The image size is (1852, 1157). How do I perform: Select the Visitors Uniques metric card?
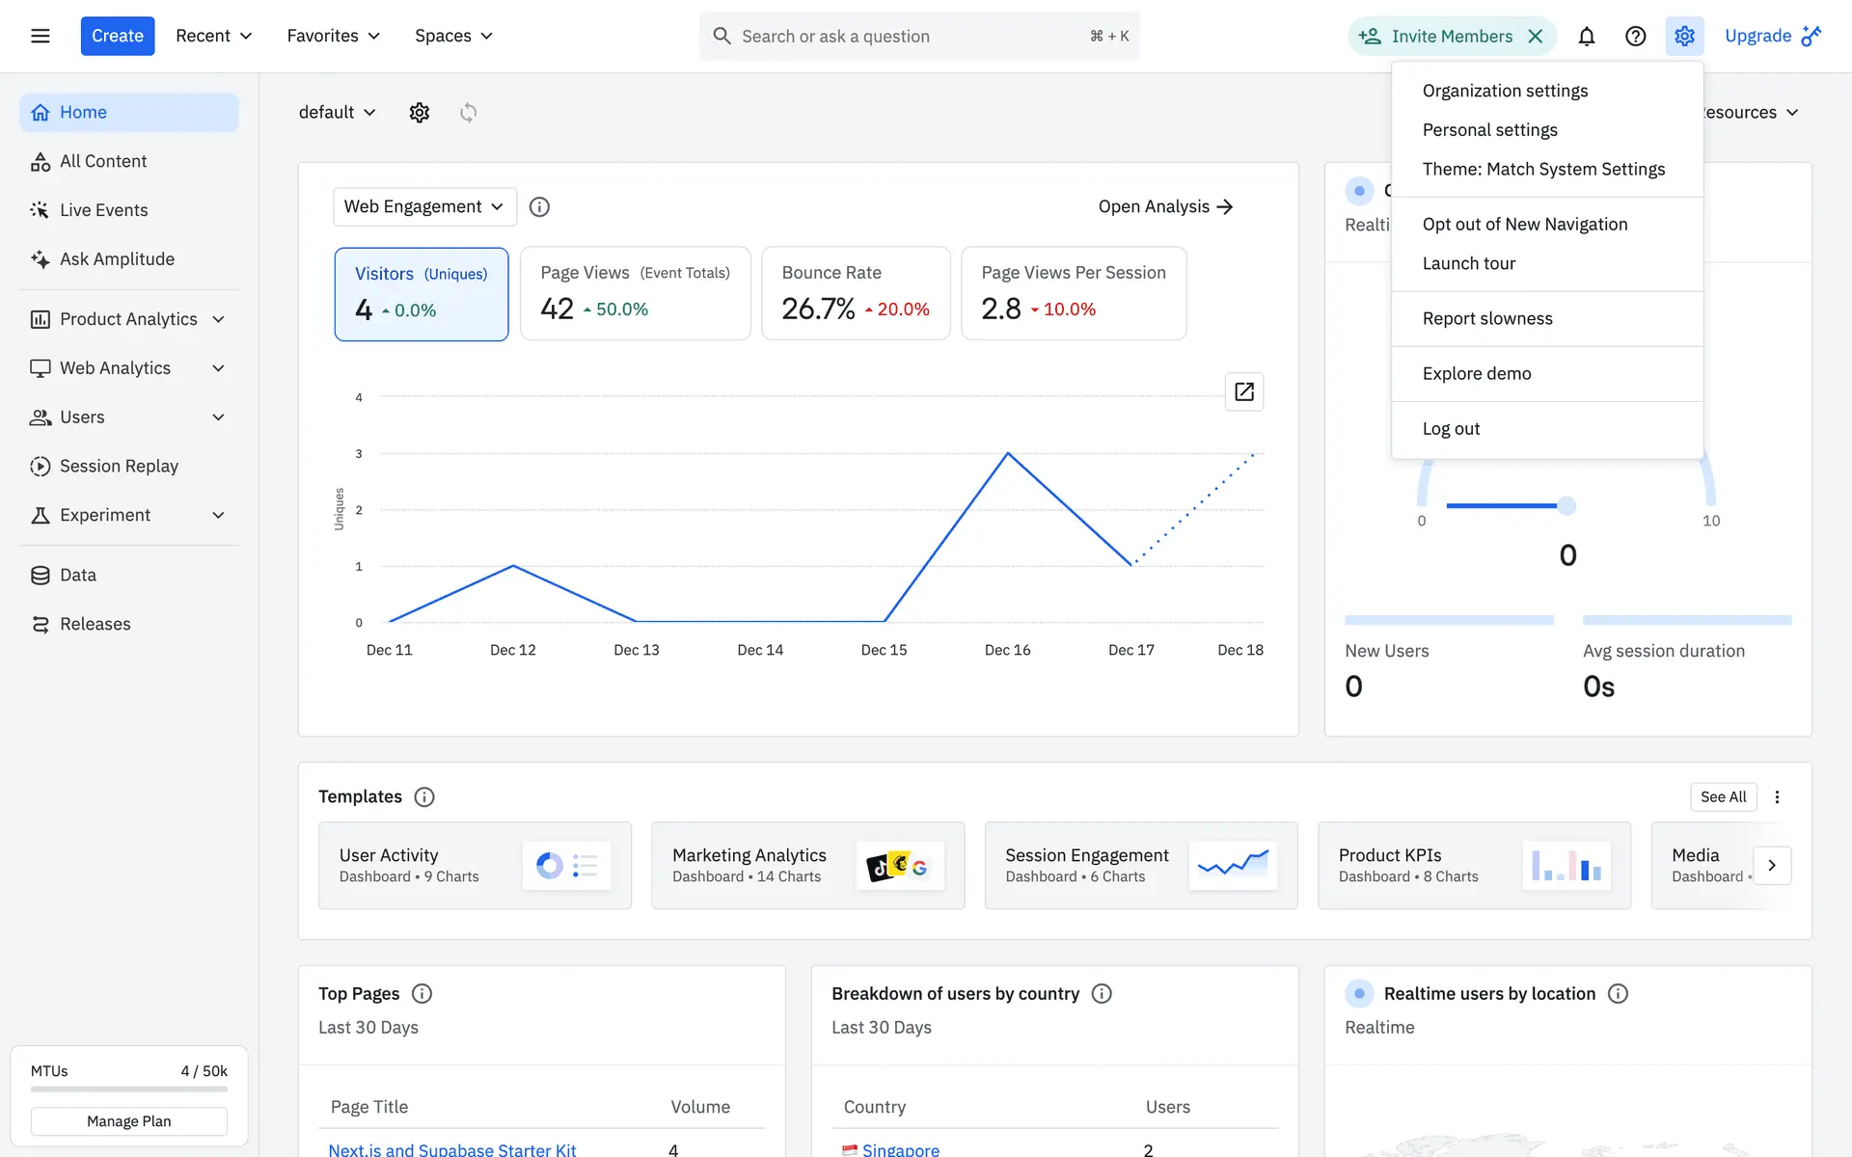(422, 293)
